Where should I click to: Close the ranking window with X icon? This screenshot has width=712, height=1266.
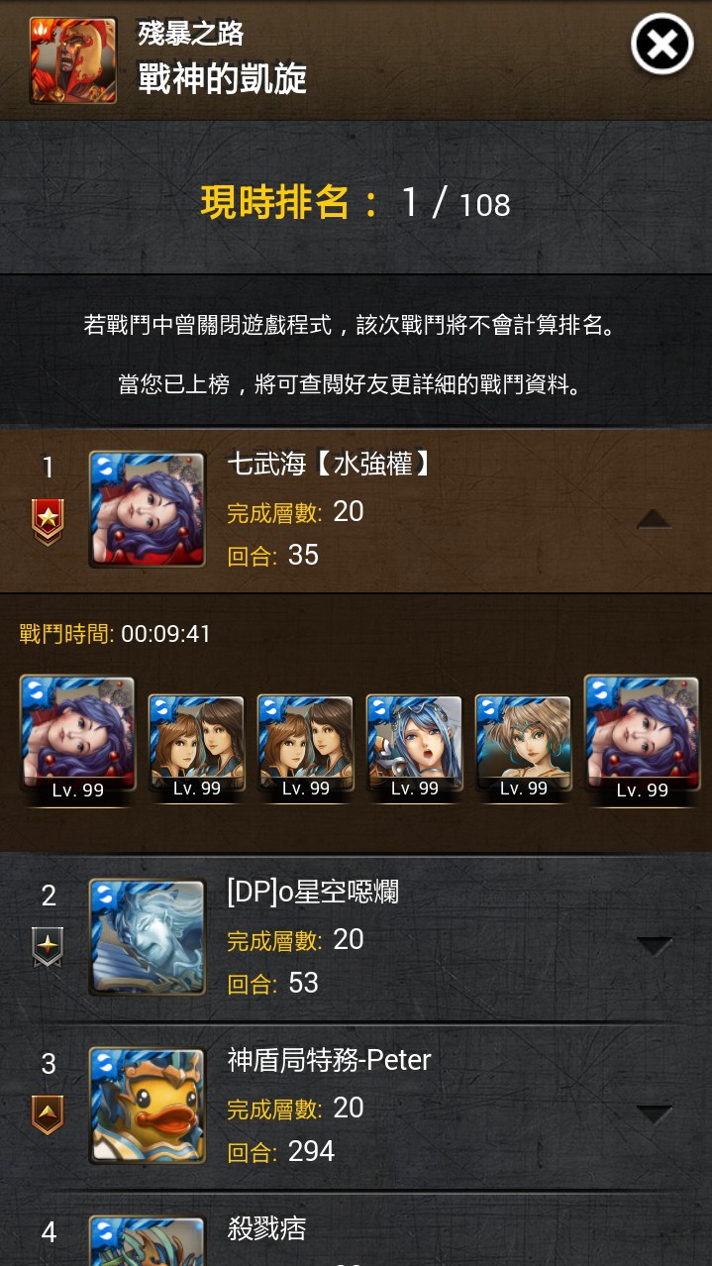tap(662, 45)
